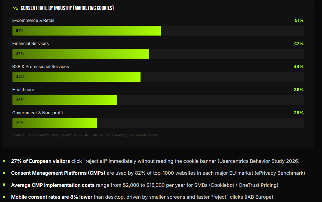This screenshot has height=202, width=322.
Task: Click the green bullet beside Mobile consent rates
Action: coord(4,197)
